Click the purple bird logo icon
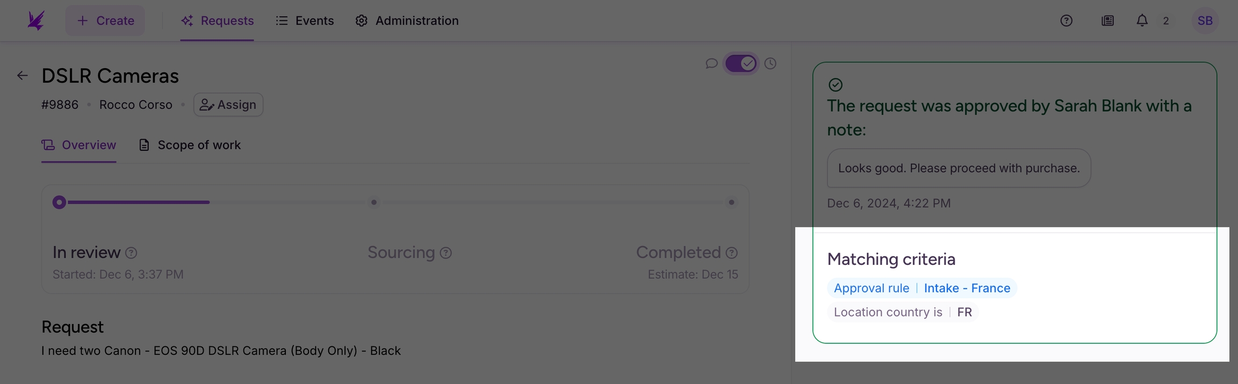1238x384 pixels. (x=36, y=20)
